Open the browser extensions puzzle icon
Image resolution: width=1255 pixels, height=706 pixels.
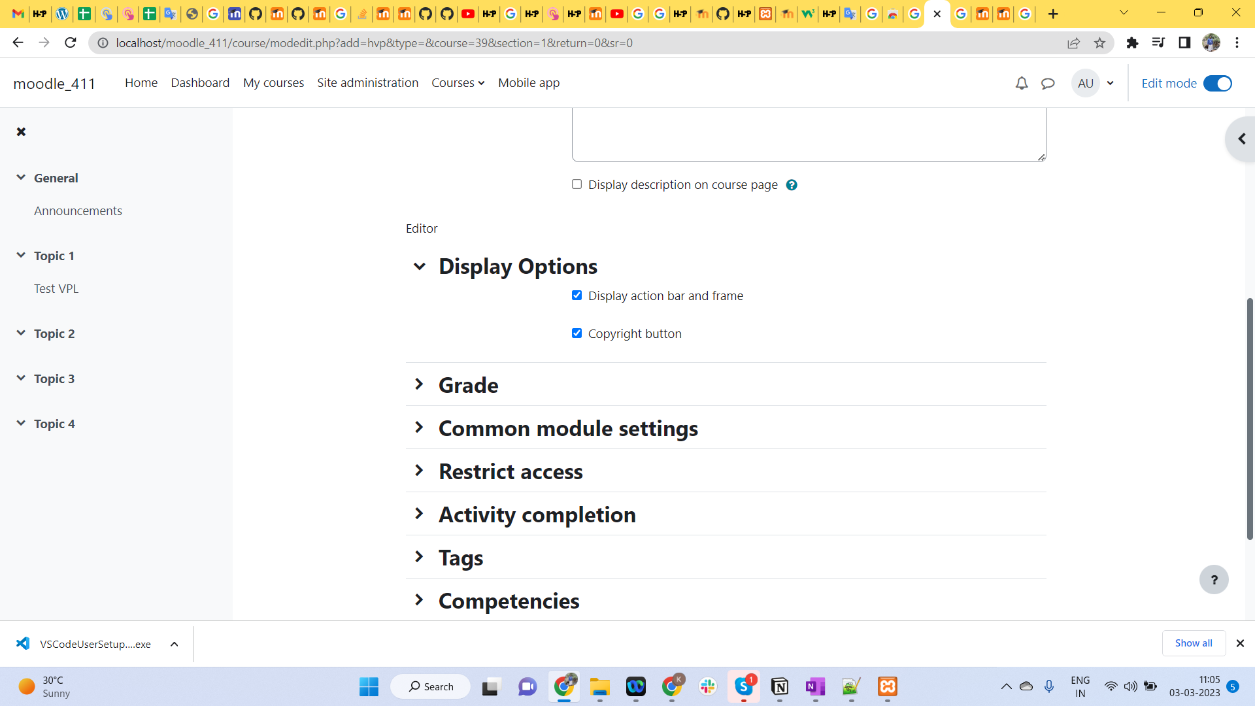[x=1132, y=42]
